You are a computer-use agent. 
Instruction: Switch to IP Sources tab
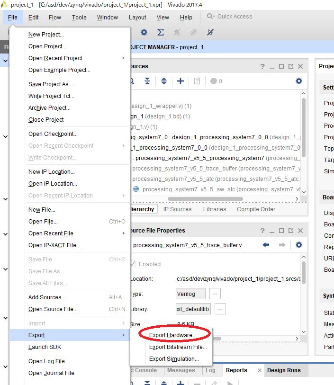[x=177, y=209]
